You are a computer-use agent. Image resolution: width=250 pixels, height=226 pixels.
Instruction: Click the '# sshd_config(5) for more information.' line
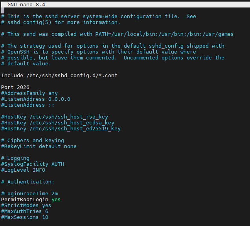pos(61,22)
